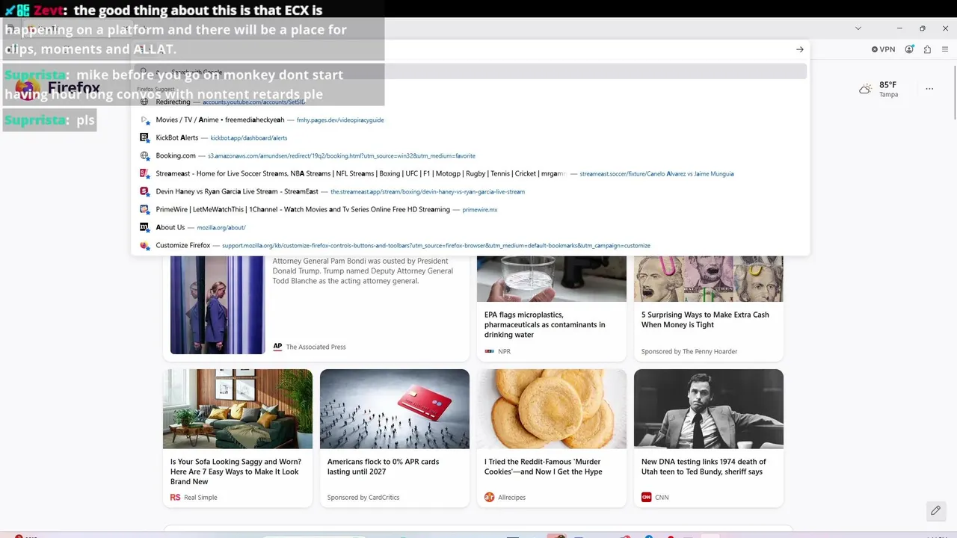The image size is (957, 538).
Task: Click the colorful money collage thumbnail
Action: 709,279
